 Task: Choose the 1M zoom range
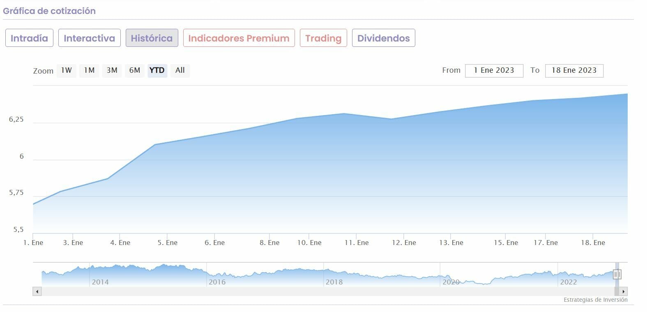tap(89, 70)
